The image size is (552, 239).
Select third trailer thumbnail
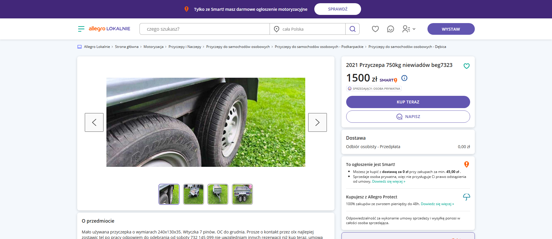click(218, 194)
